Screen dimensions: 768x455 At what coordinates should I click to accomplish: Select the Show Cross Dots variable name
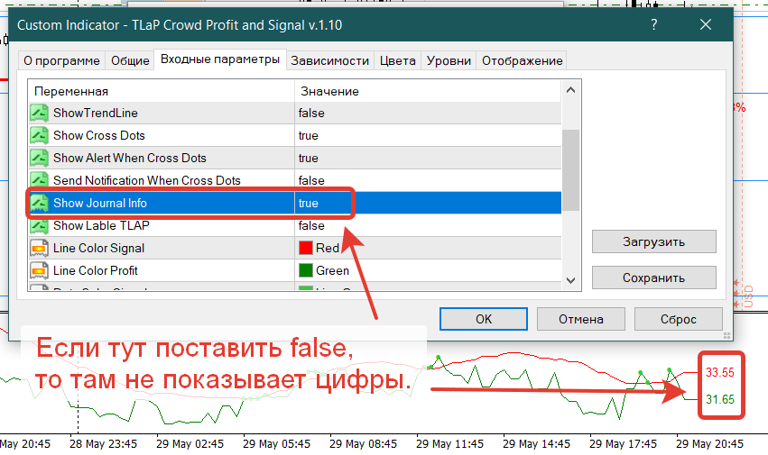[99, 135]
